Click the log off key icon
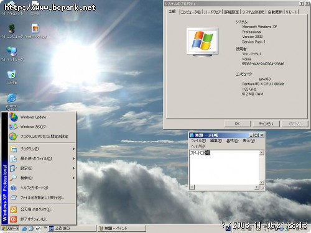The width and height of the screenshot is (311, 233). (x=13, y=209)
